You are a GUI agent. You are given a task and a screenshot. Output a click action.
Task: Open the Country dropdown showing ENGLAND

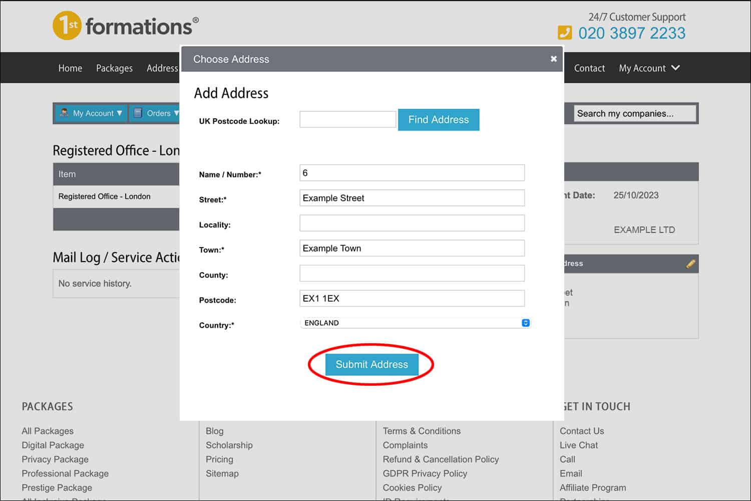[415, 323]
